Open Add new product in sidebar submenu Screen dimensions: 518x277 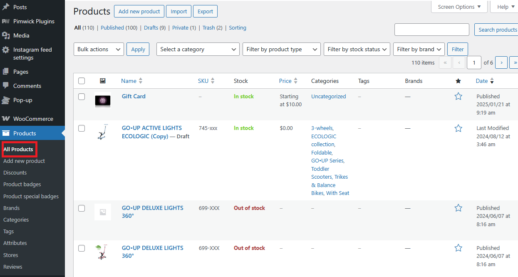click(24, 161)
